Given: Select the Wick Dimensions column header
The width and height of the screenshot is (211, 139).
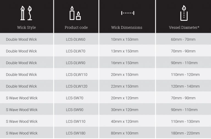Looking at the screenshot, I should point(127,27).
